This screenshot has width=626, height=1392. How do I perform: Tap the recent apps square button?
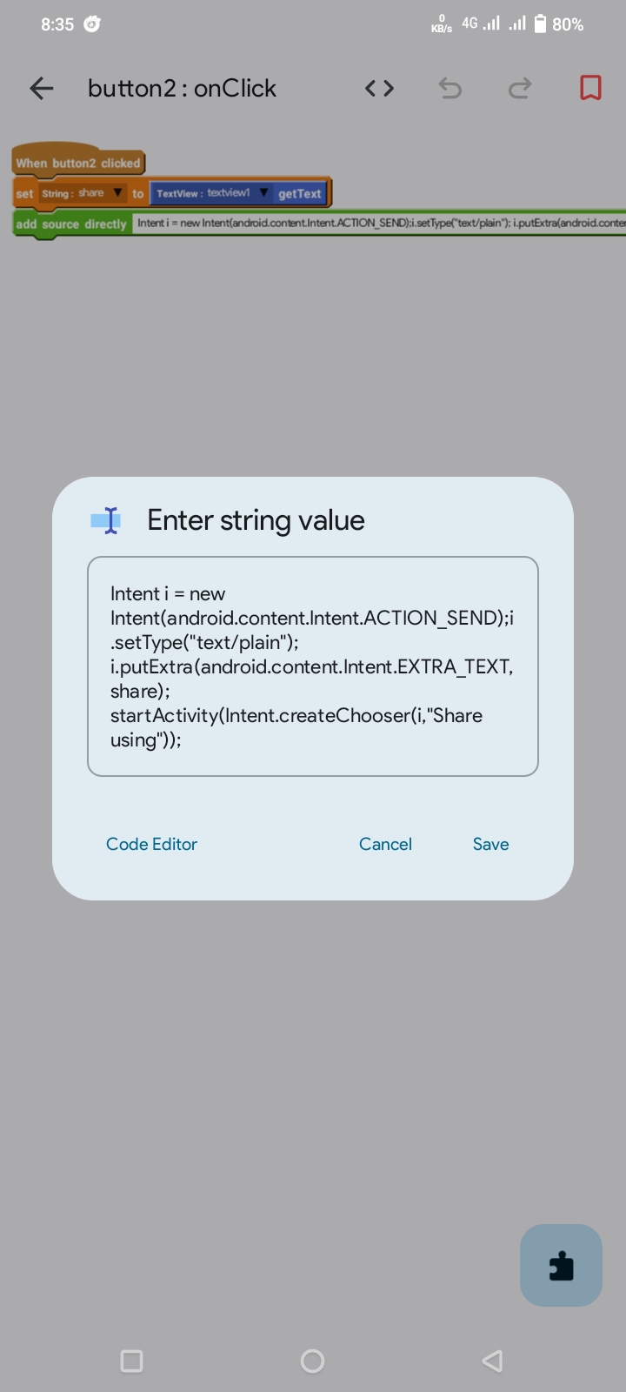(131, 1361)
